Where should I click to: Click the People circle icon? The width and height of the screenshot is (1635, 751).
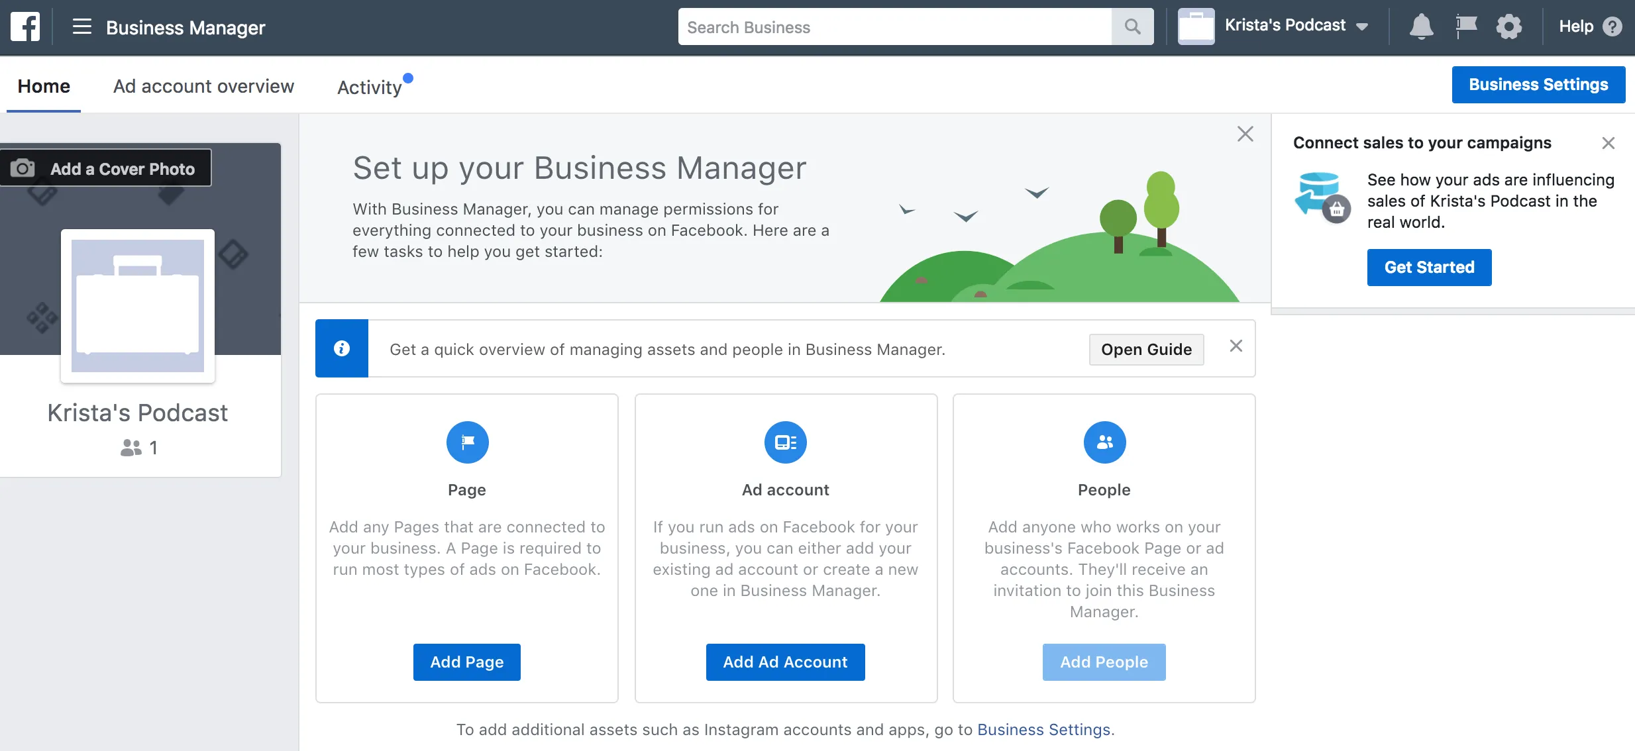pos(1104,442)
